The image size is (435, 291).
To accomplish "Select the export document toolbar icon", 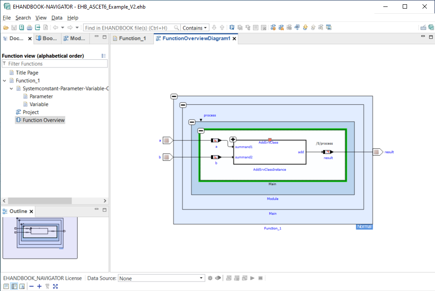I will [x=38, y=27].
